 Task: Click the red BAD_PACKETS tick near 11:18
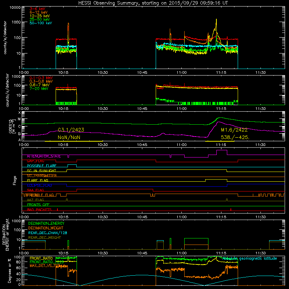pos(231,210)
